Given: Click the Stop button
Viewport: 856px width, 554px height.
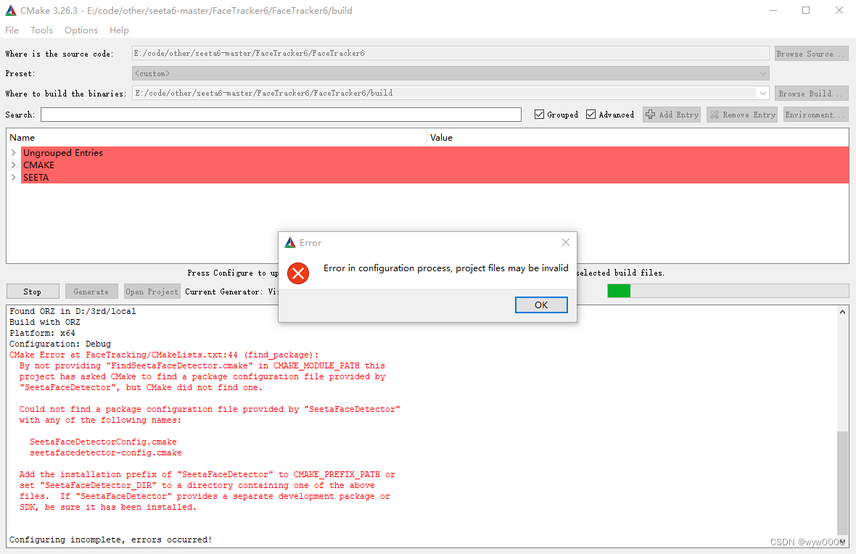Looking at the screenshot, I should pyautogui.click(x=33, y=292).
